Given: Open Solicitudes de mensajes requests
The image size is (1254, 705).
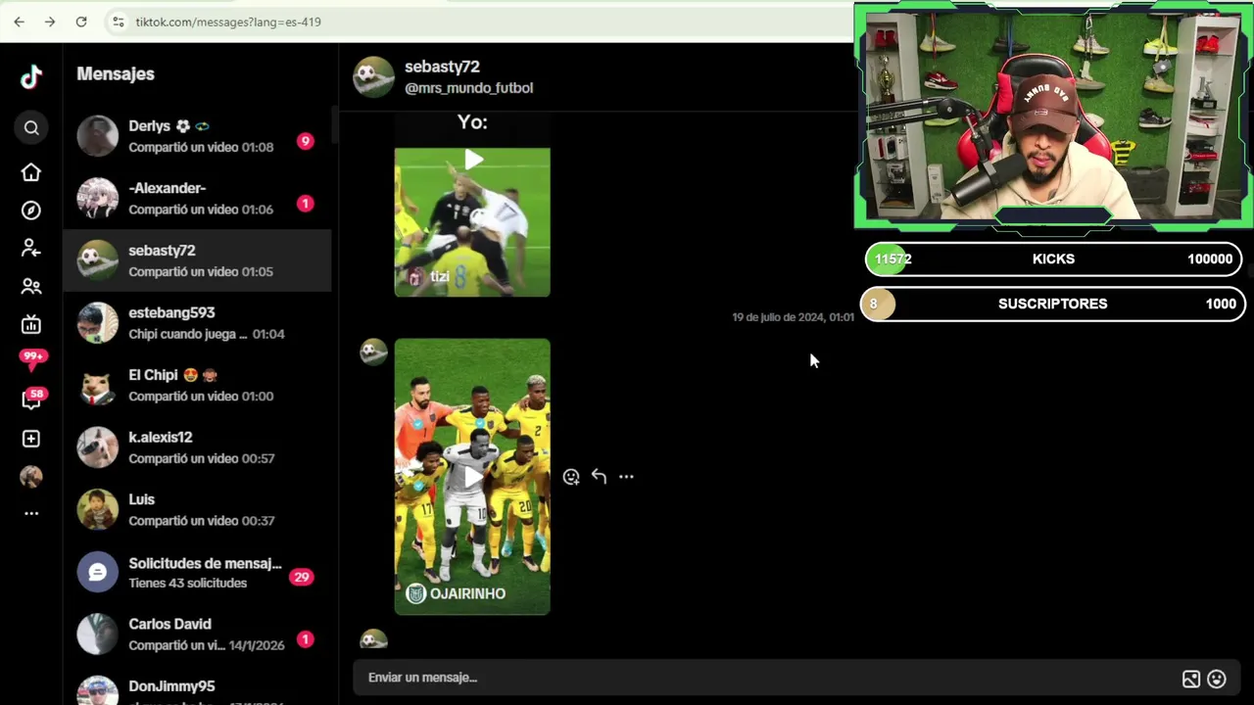Looking at the screenshot, I should click(x=197, y=572).
